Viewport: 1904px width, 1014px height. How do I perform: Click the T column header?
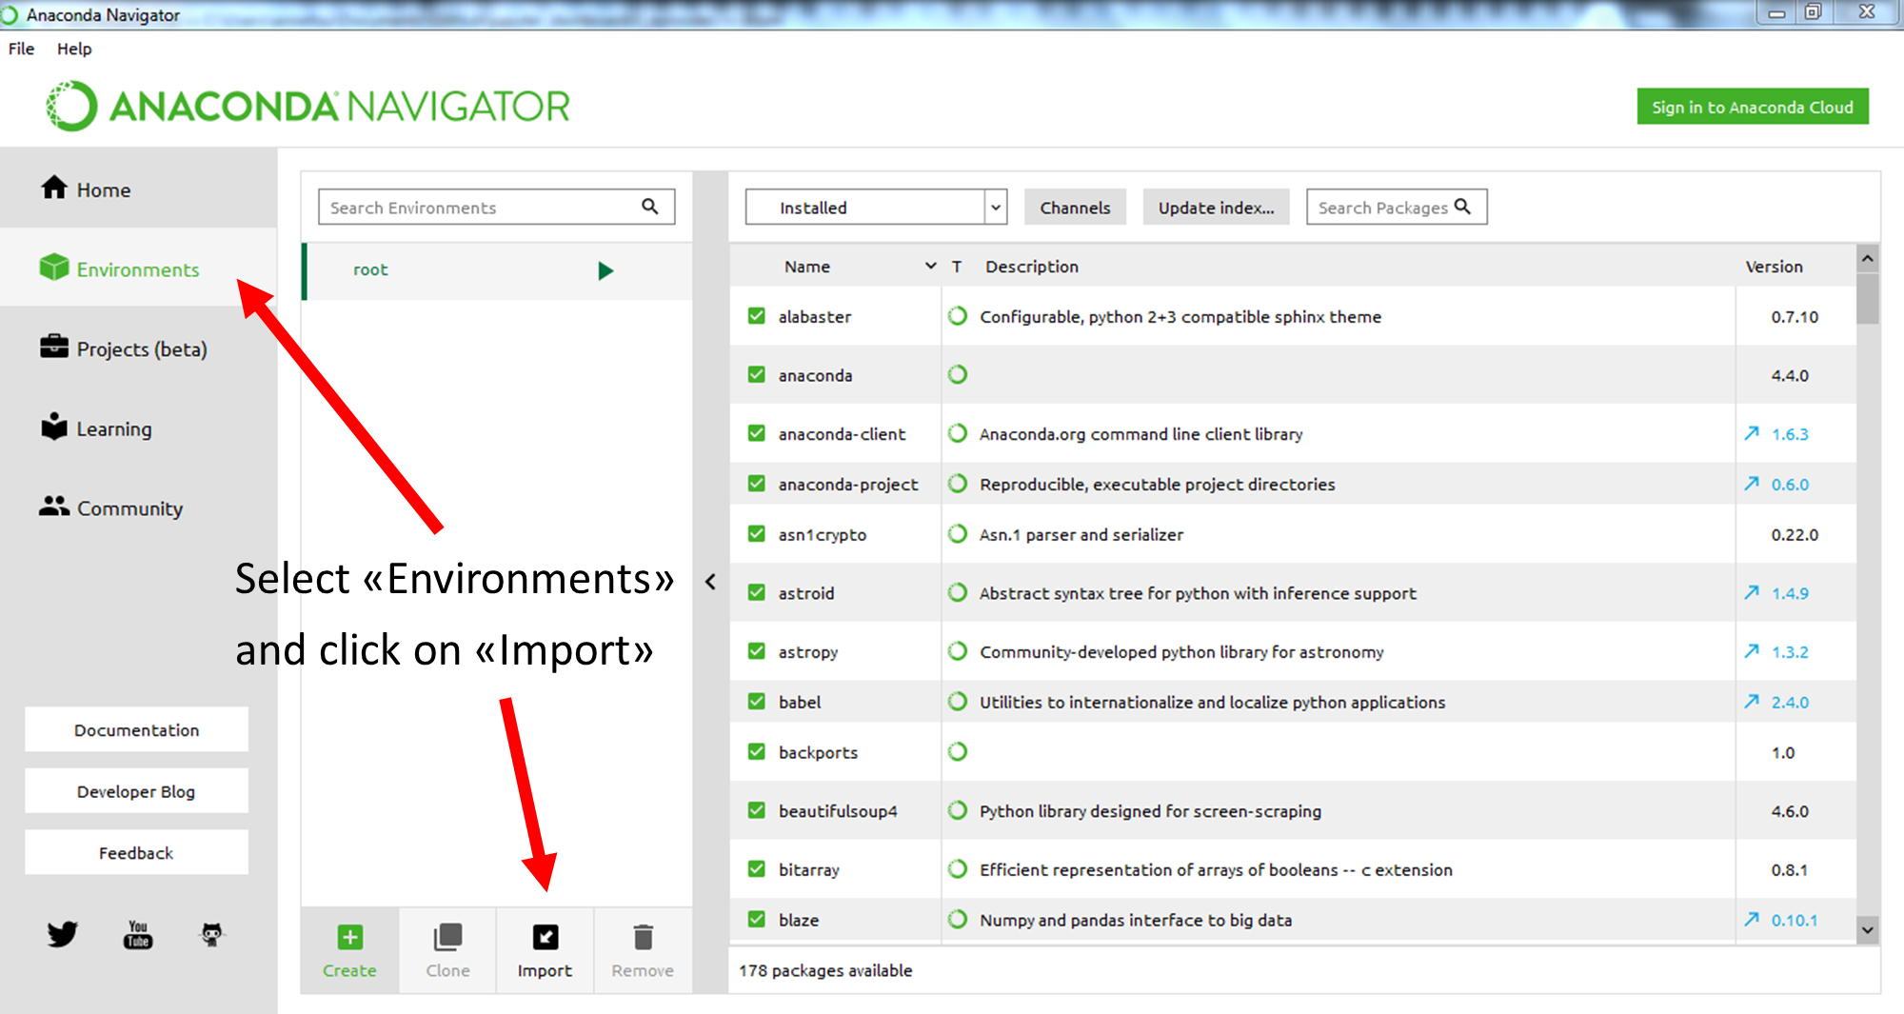(x=957, y=267)
